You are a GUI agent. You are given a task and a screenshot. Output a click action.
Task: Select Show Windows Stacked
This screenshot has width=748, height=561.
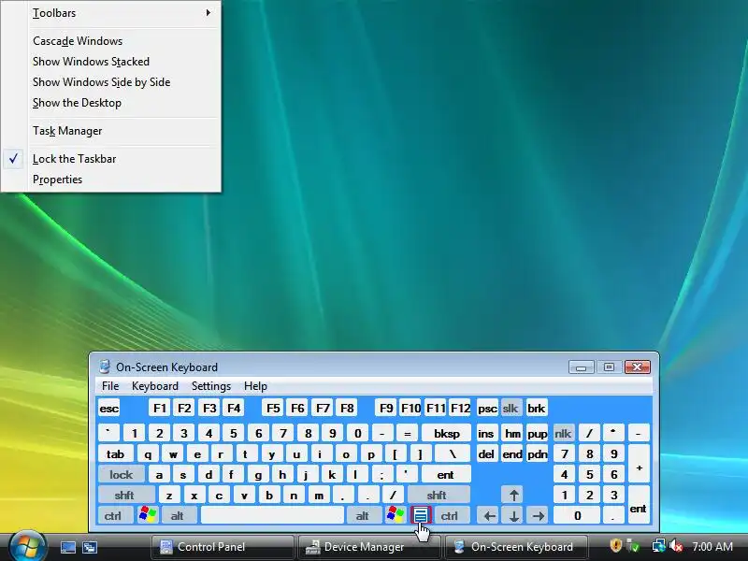pos(111,62)
